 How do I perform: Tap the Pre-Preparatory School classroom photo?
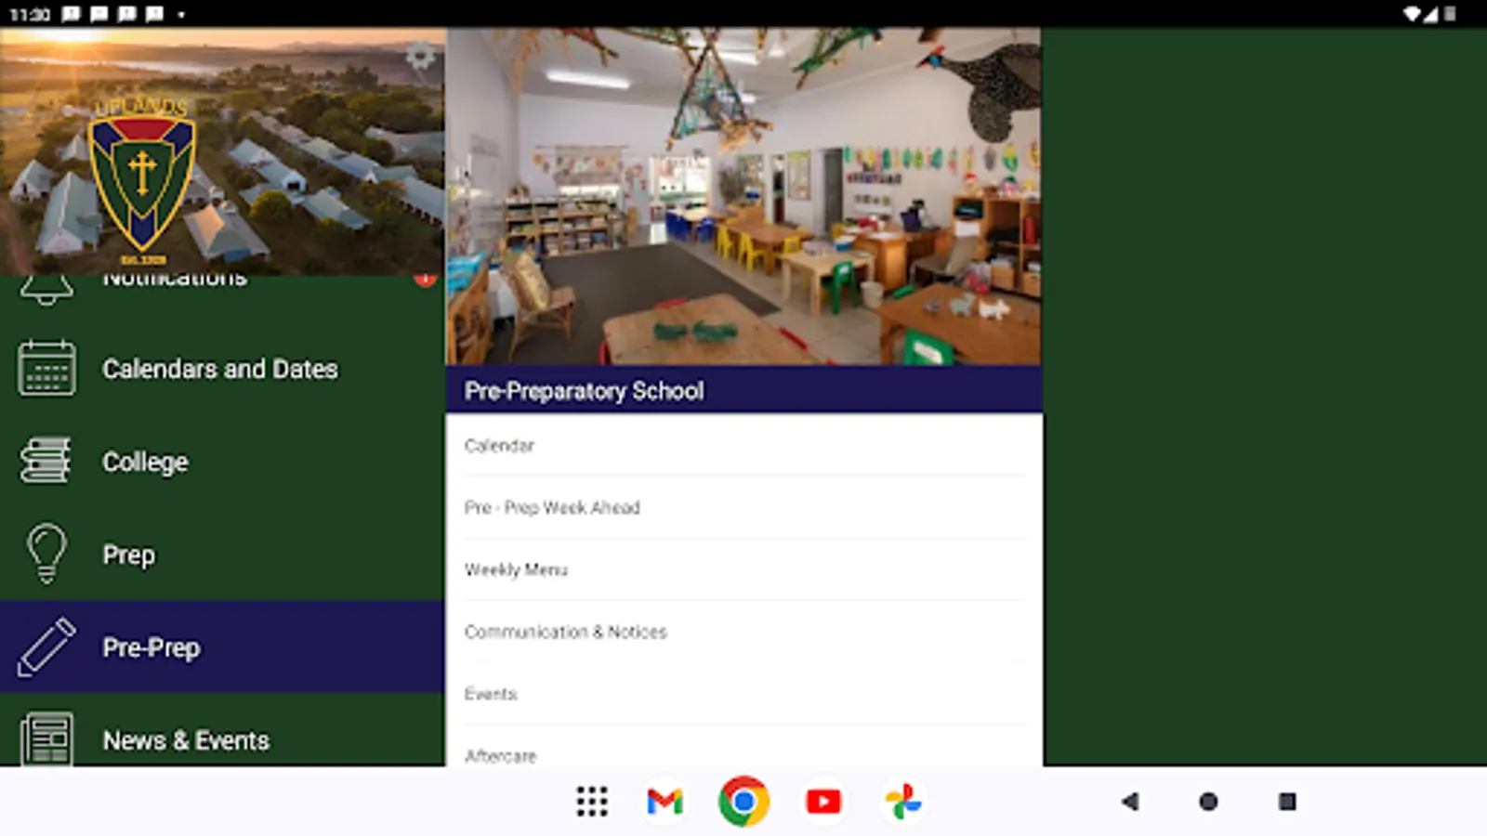pos(743,197)
